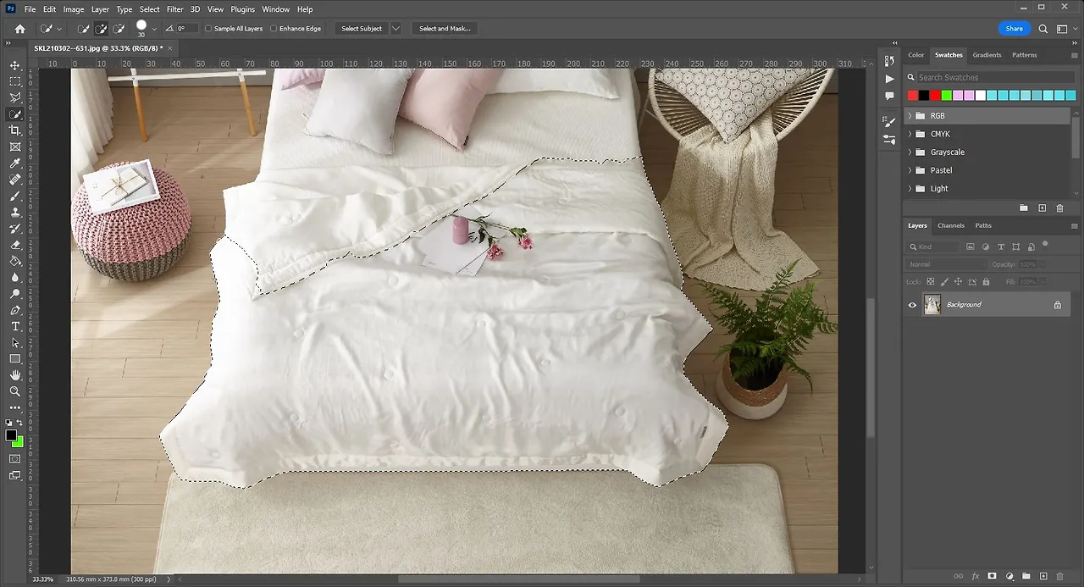The image size is (1084, 587).
Task: Expand the Light swatch group
Action: coord(910,189)
